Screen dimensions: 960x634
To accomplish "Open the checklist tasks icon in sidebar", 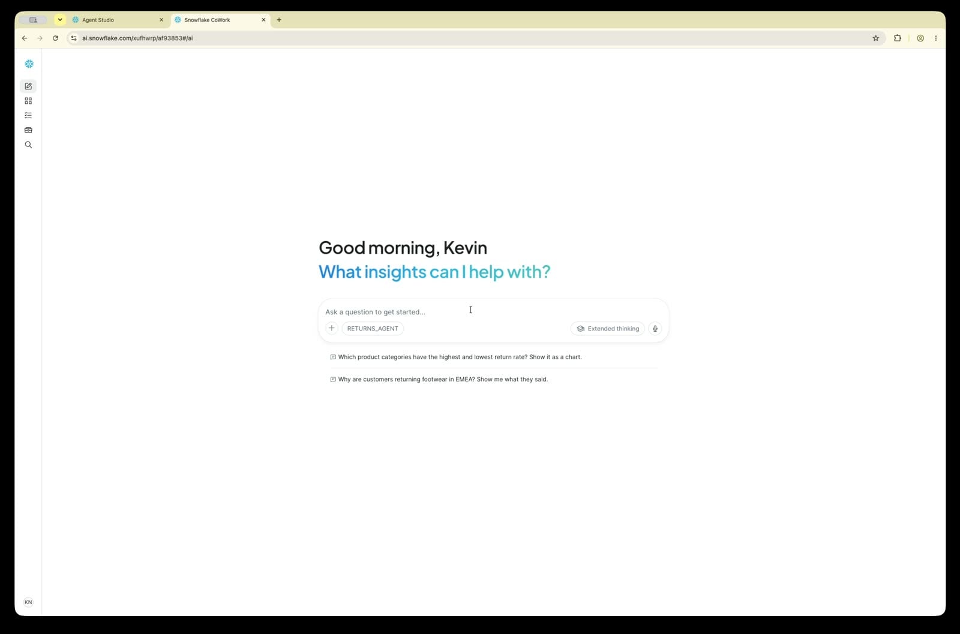I will click(28, 115).
